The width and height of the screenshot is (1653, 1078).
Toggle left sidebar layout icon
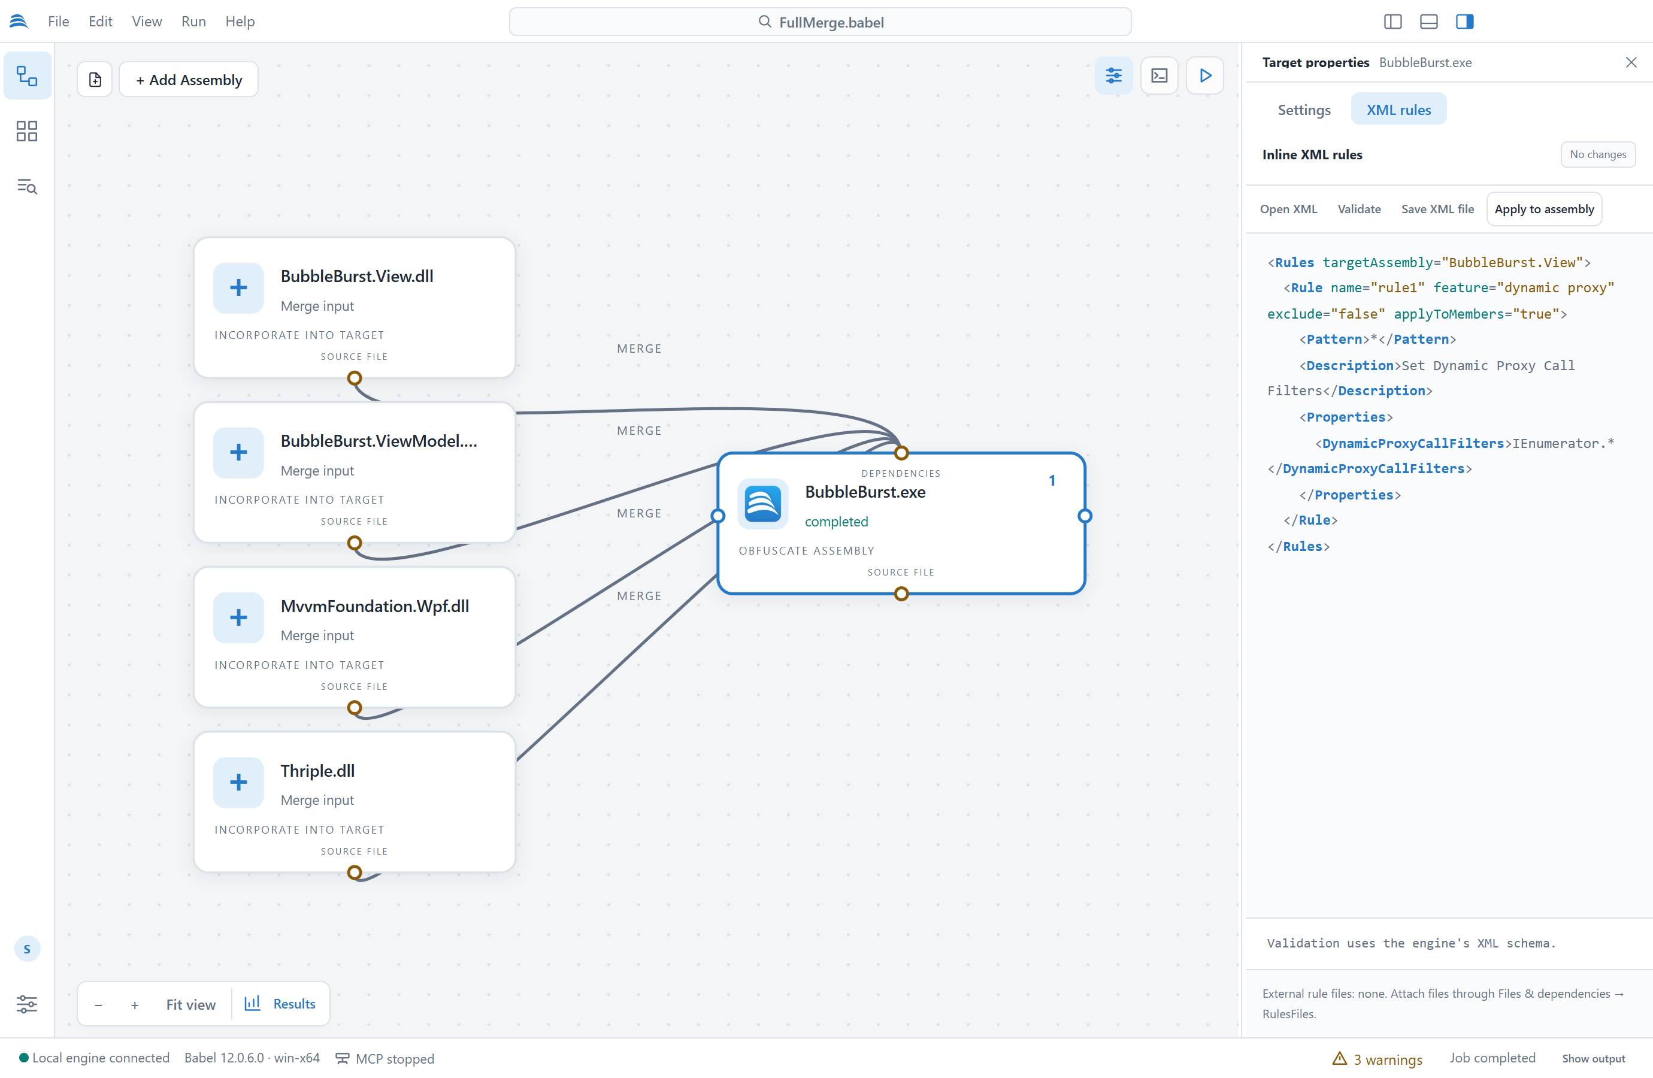pos(1392,22)
